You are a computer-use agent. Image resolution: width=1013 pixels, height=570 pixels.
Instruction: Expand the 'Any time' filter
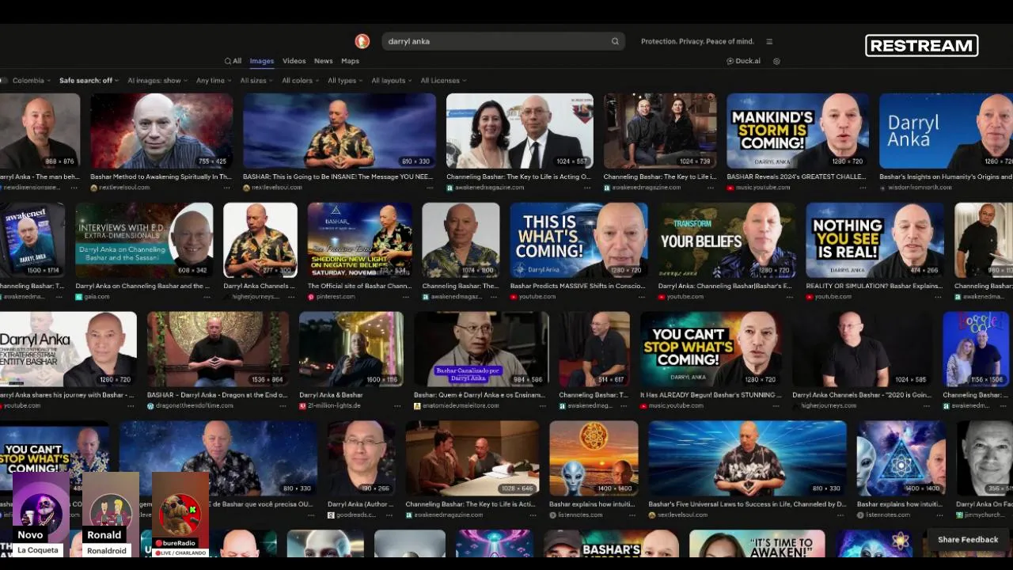coord(214,81)
